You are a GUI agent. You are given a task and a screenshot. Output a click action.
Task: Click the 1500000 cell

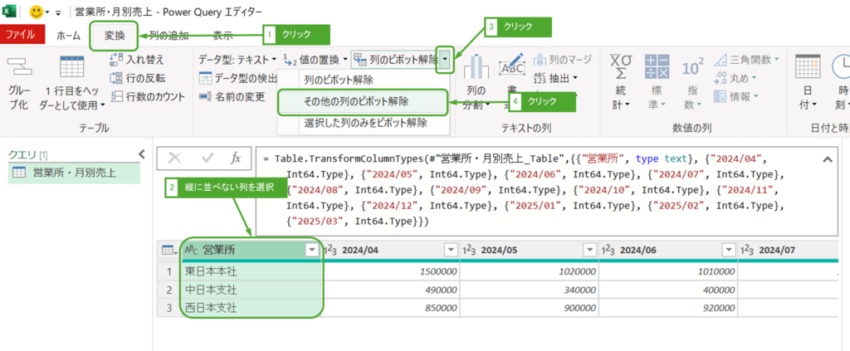pos(390,271)
